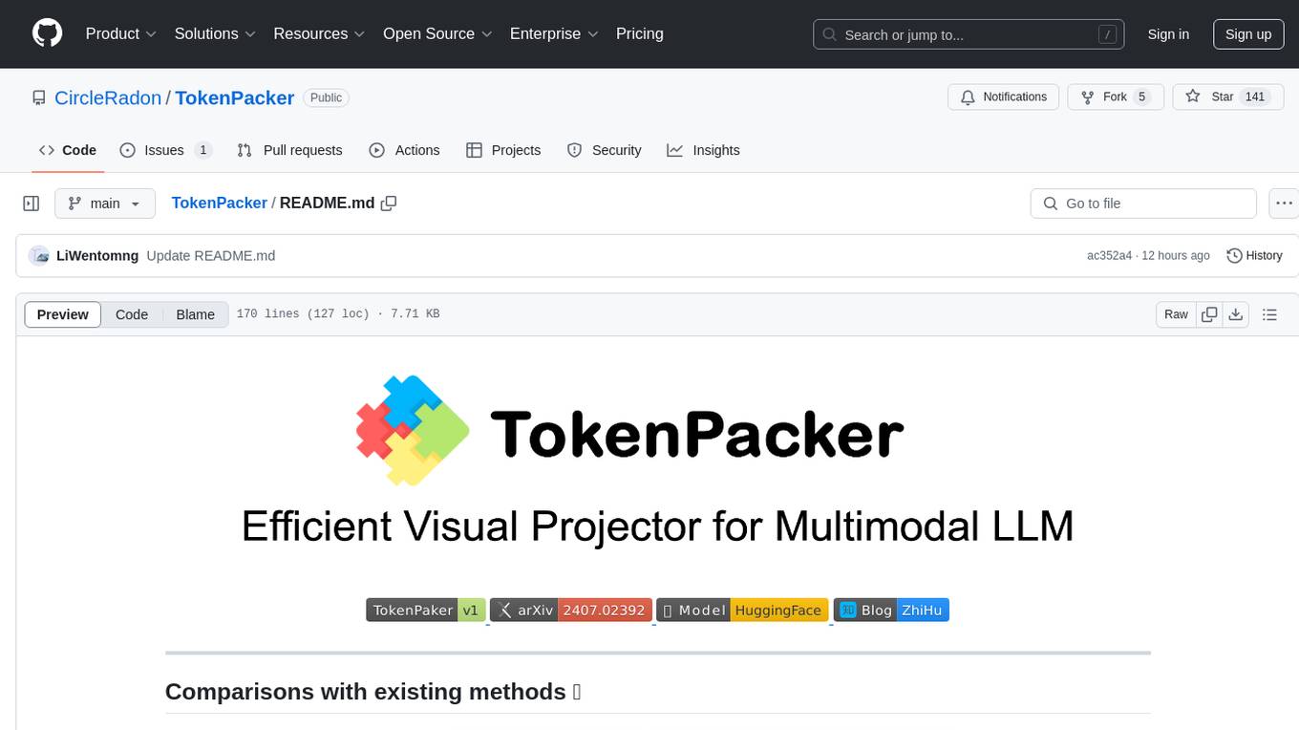View the file History
1299x730 pixels.
tap(1254, 256)
